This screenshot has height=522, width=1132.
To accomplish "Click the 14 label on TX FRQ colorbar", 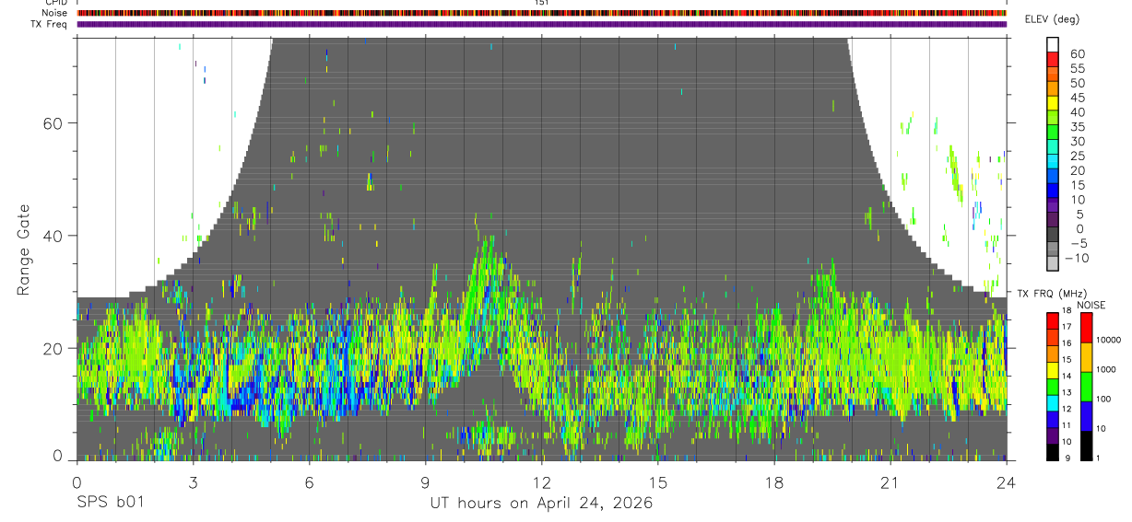I will (1067, 376).
